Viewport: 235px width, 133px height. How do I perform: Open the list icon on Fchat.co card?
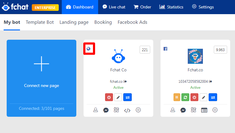coord(204,110)
